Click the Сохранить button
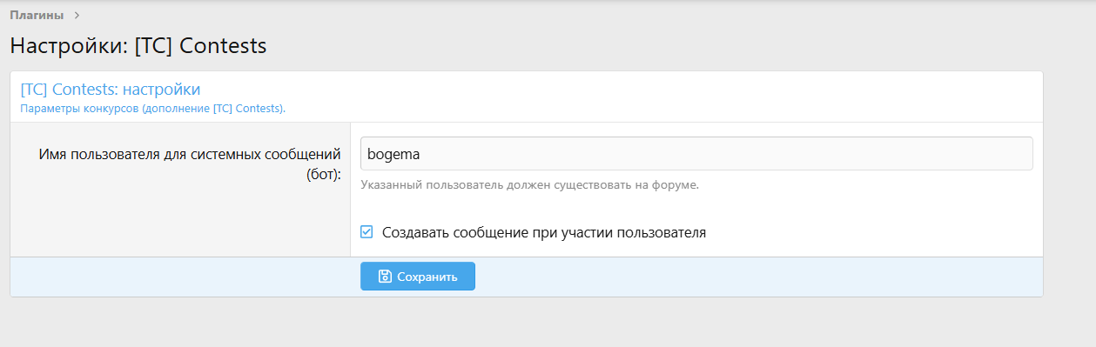 pyautogui.click(x=418, y=277)
